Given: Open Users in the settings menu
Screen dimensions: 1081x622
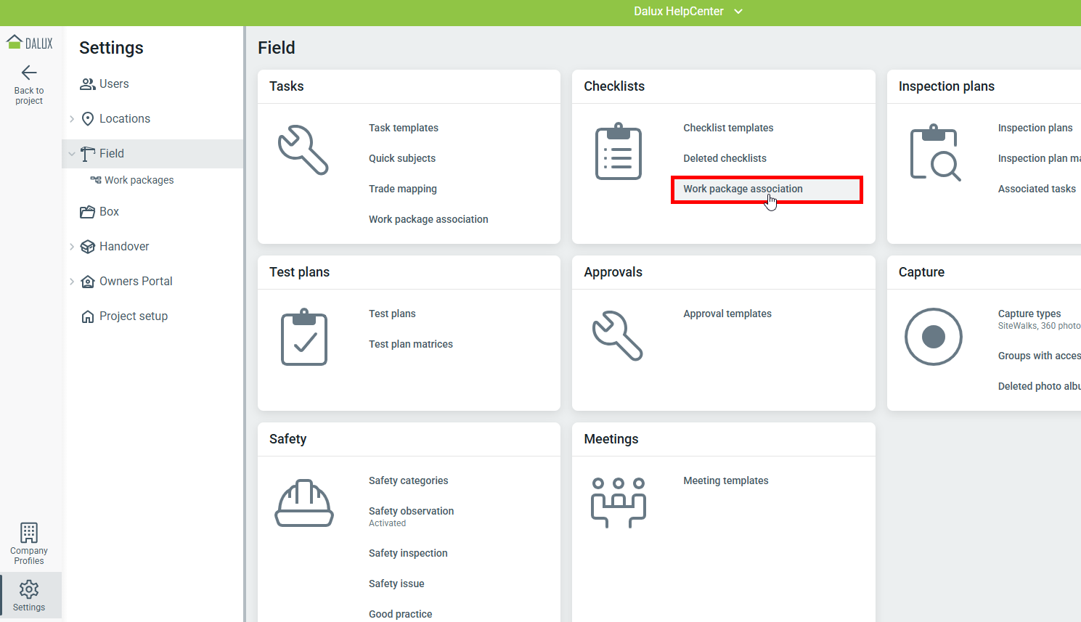Looking at the screenshot, I should coord(113,84).
